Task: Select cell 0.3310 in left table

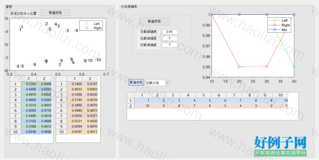Action: point(29,105)
